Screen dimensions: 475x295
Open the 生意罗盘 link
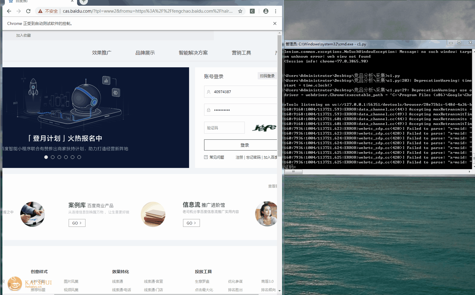tap(202, 281)
